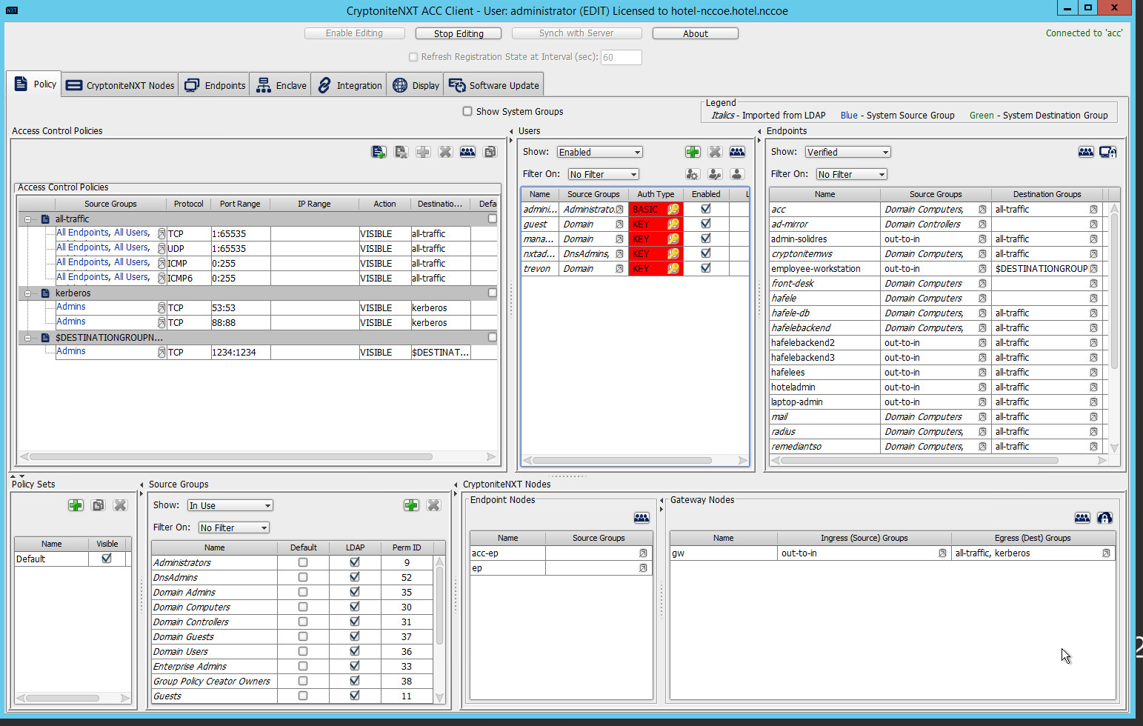Open Source Groups Show dropdown set to In Use

[x=230, y=505]
